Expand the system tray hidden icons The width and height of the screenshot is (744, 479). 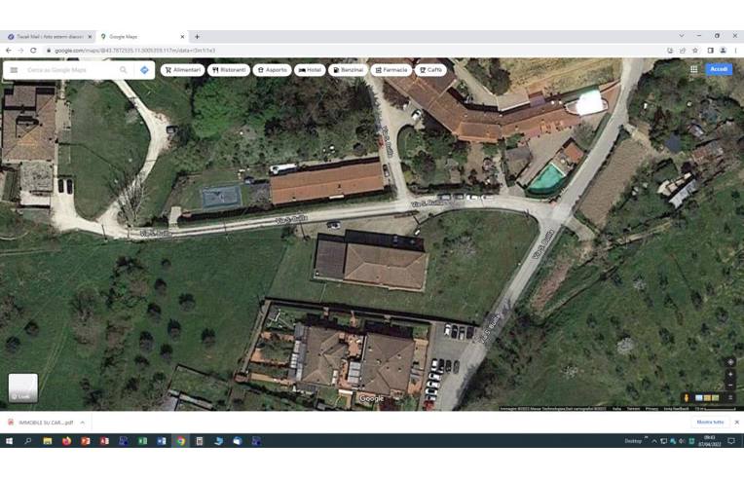coord(653,441)
